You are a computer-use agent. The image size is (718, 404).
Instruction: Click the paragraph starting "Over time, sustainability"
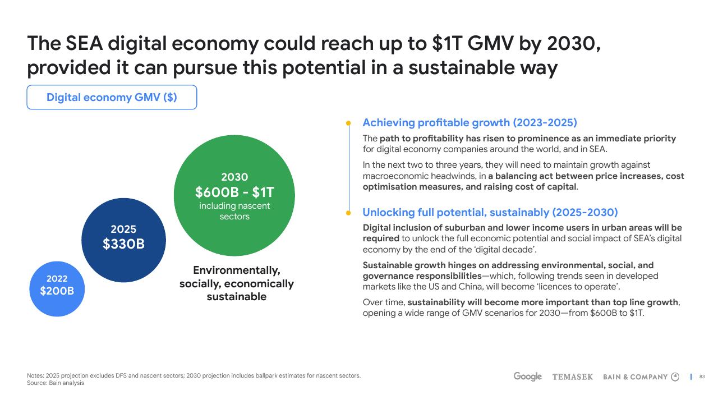pyautogui.click(x=521, y=307)
